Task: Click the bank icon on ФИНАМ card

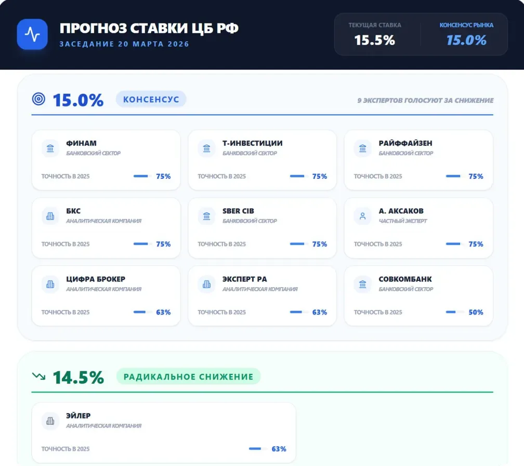Action: 50,148
